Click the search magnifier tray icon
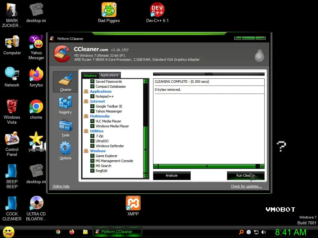The width and height of the screenshot is (318, 238). click(241, 232)
